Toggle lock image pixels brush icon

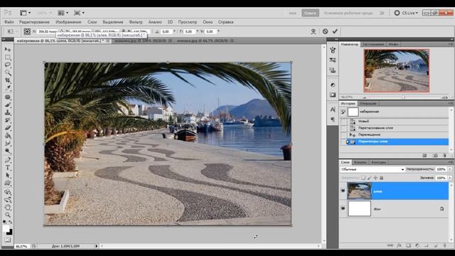pyautogui.click(x=370, y=178)
